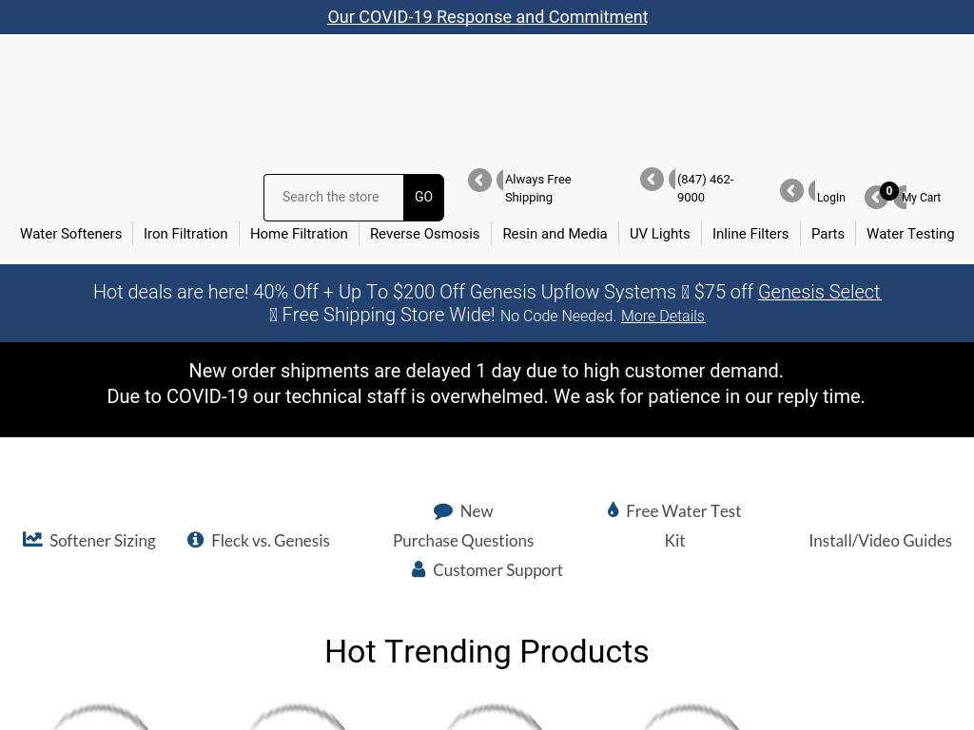Click the arrow icon beside the phone number
The height and width of the screenshot is (730, 974).
coord(652,180)
